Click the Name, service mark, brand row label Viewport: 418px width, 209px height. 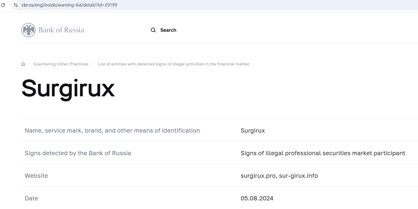click(112, 131)
